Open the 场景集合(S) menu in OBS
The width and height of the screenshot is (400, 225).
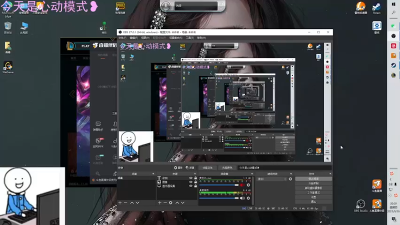click(x=176, y=38)
